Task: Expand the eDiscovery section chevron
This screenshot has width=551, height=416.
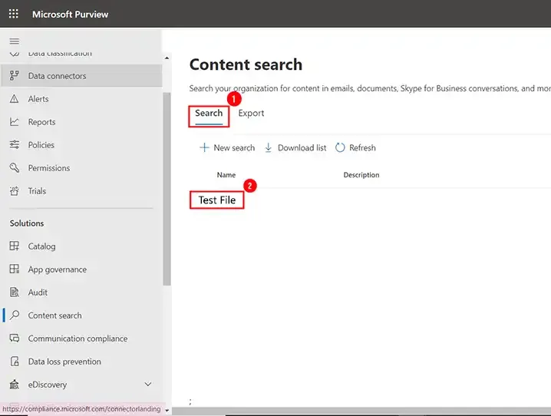Action: pyautogui.click(x=148, y=385)
